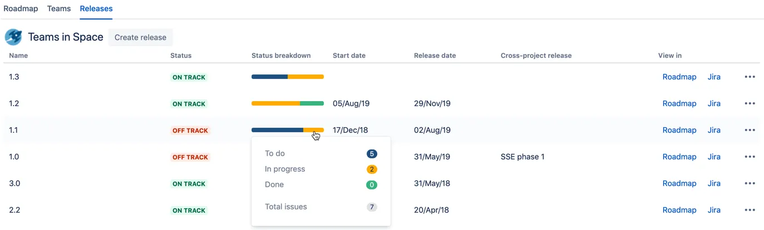Open more actions menu for release 1.3
Image resolution: width=764 pixels, height=230 pixels.
point(750,77)
